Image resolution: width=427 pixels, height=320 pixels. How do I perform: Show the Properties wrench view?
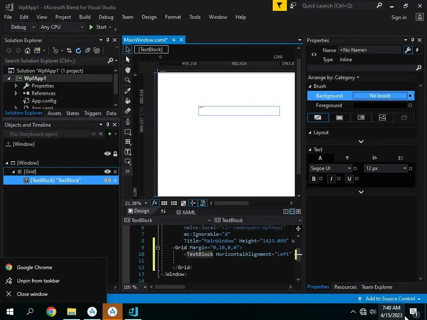(x=408, y=50)
